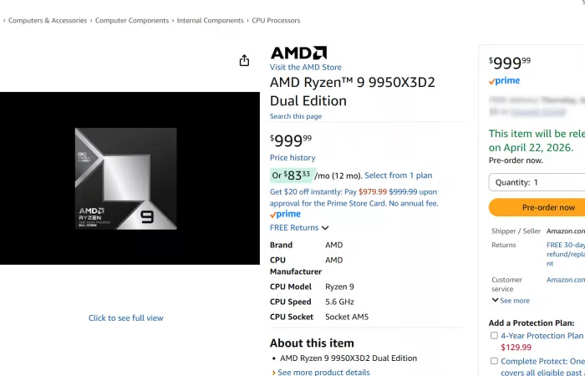Viewport: 585px width, 376px height.
Task: Expand See more seller details
Action: coord(510,301)
